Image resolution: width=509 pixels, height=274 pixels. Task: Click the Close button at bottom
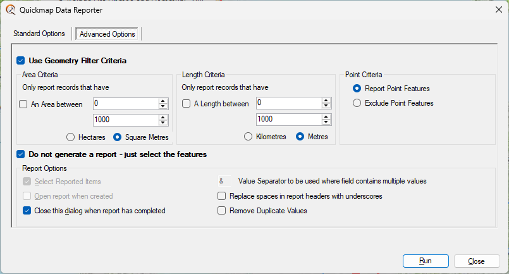[476, 261]
